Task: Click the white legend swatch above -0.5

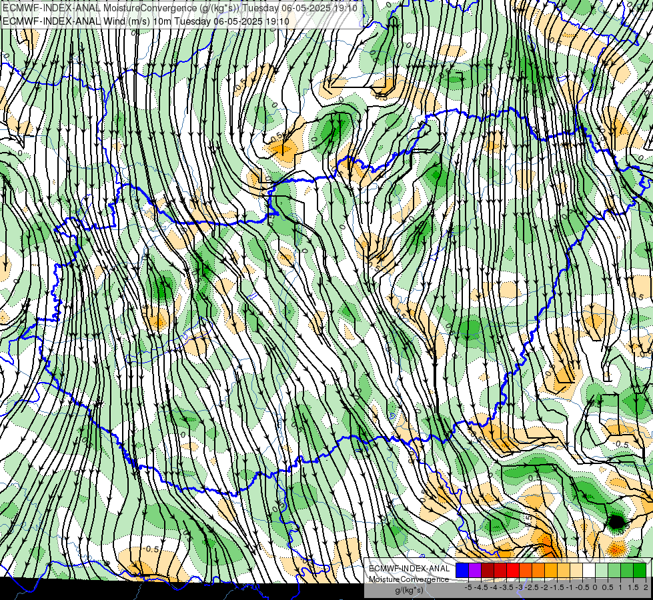Action: pos(589,570)
